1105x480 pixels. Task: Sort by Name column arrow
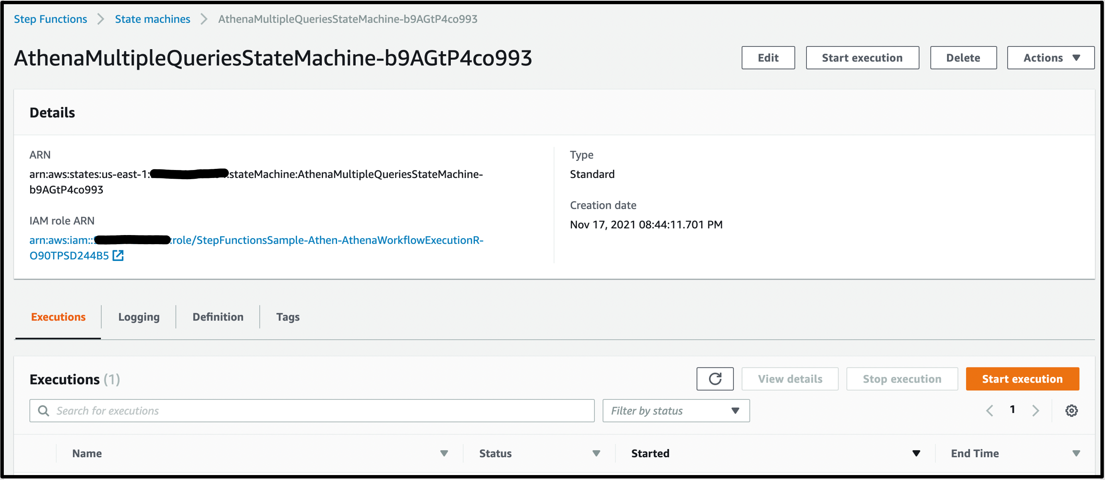[444, 453]
